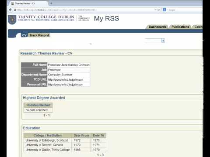Image resolution: width=210 pixels, height=157 pixels.
Task: Click the College / Institution column header
Action: (x=48, y=135)
